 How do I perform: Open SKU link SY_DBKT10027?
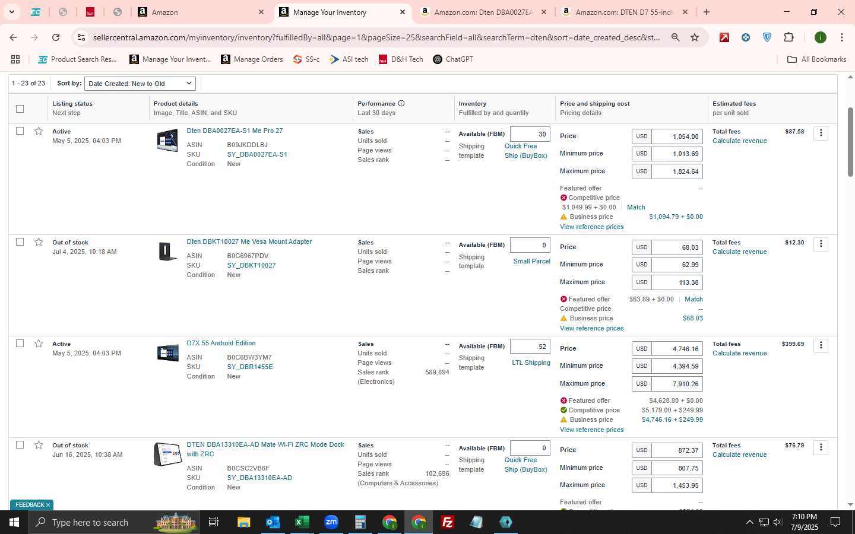pyautogui.click(x=251, y=265)
